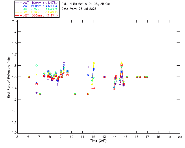Click the time-axis tick label 19
185x148 pixels.
169,137
